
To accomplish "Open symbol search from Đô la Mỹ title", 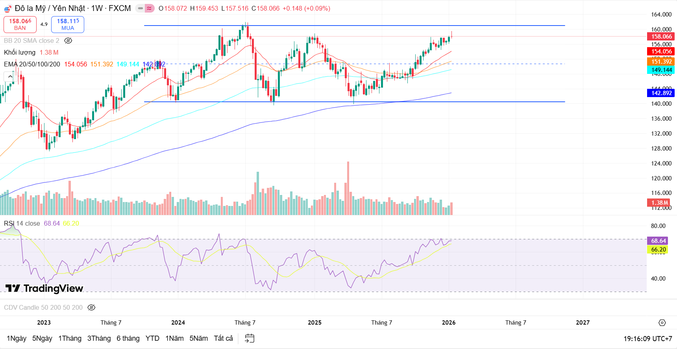I will 50,8.
